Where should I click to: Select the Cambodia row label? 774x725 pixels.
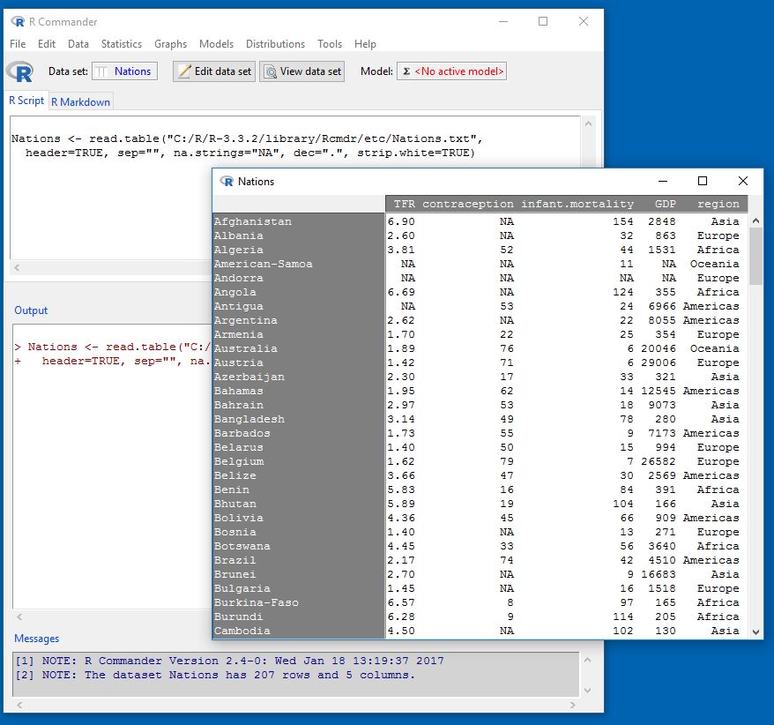click(242, 632)
